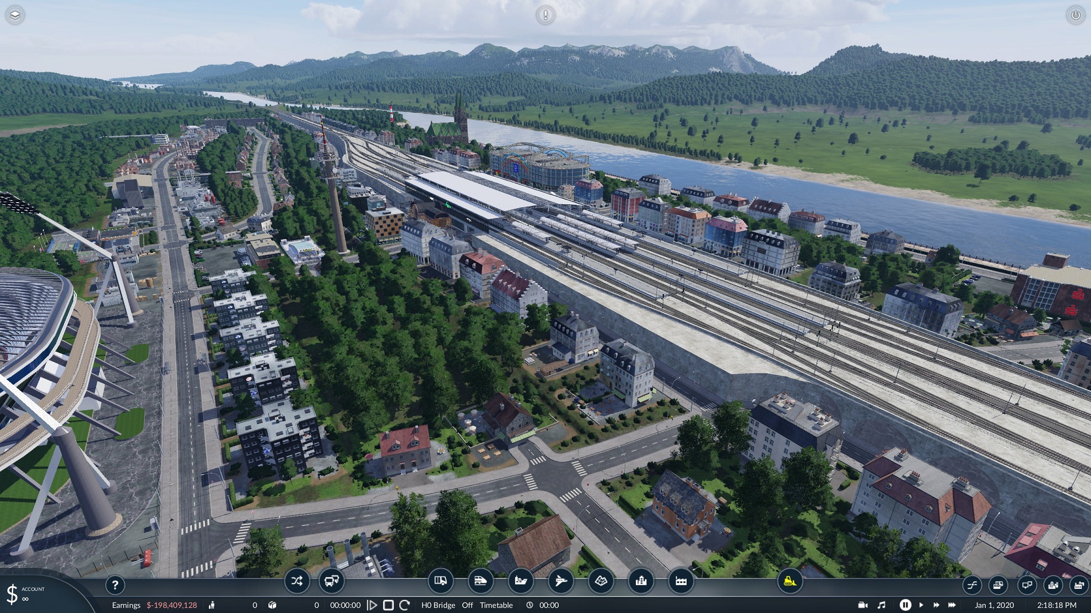The width and height of the screenshot is (1091, 613).
Task: Click the Earnings amount $-198,409,128
Action: tap(171, 605)
